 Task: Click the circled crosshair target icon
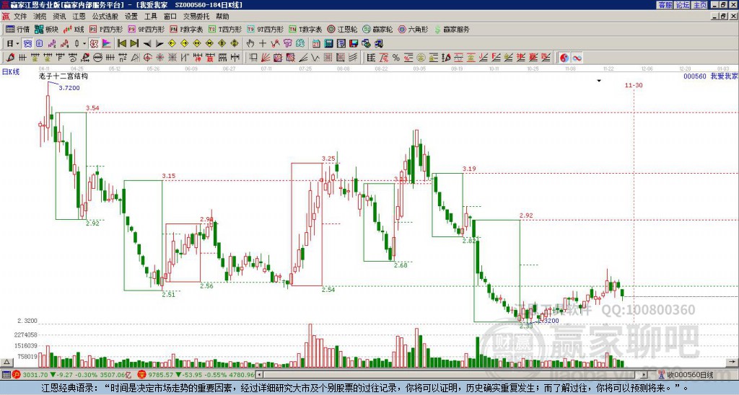tap(147, 58)
